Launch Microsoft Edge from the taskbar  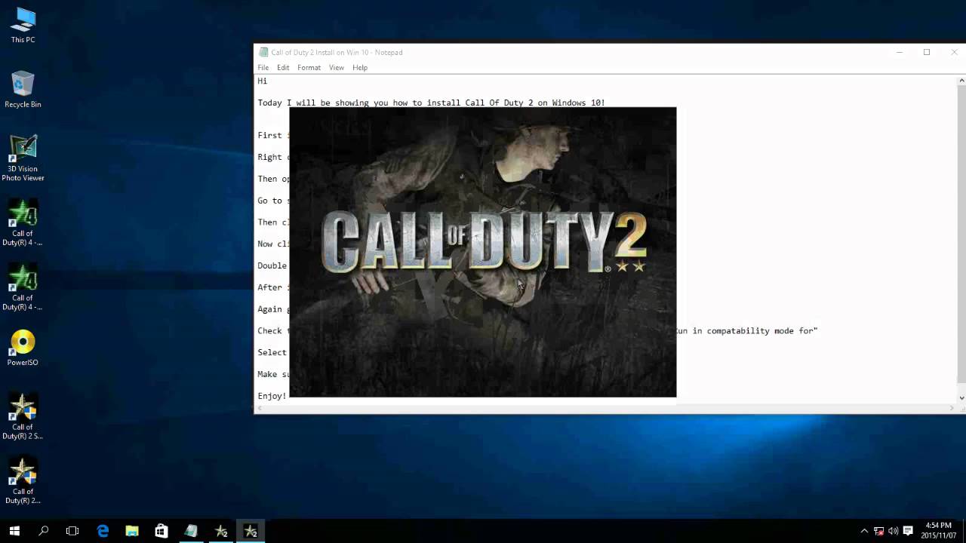coord(103,531)
